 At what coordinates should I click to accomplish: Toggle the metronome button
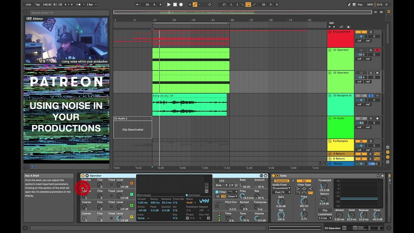pos(79,5)
